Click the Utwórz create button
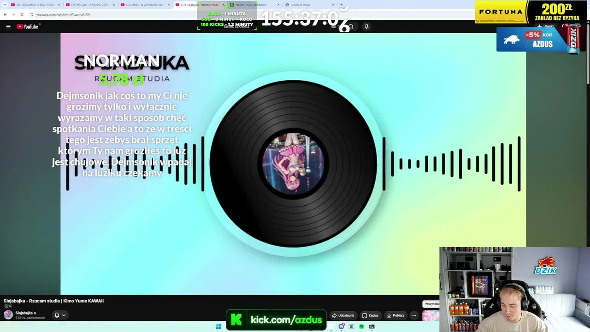This screenshot has height=332, width=590. (x=545, y=26)
